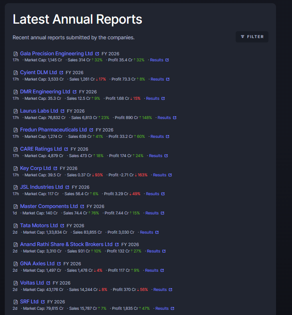The width and height of the screenshot is (292, 315).
Task: View Results for Cyient DLM Ltd
Action: (160, 79)
